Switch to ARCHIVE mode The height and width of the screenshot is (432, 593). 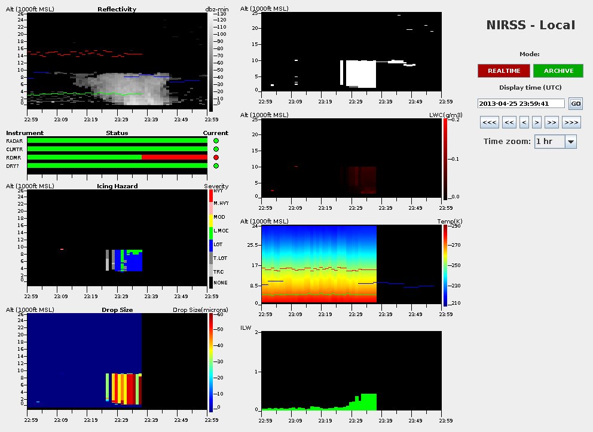click(x=558, y=71)
